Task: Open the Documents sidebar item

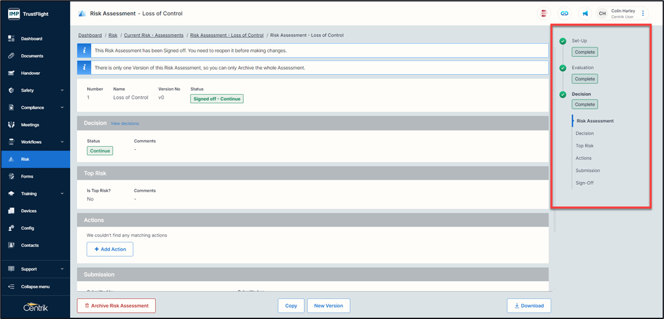Action: [x=32, y=56]
